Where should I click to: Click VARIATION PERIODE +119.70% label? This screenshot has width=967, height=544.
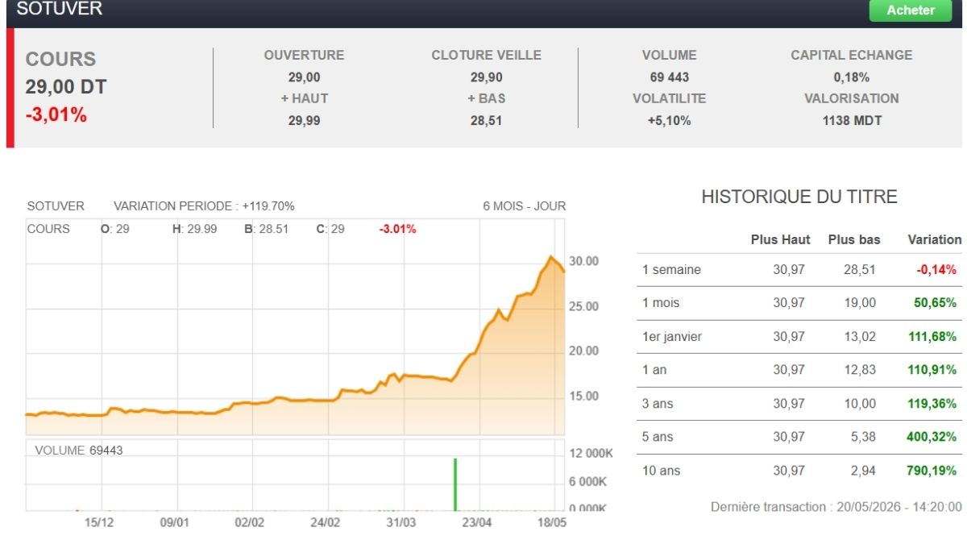click(204, 206)
